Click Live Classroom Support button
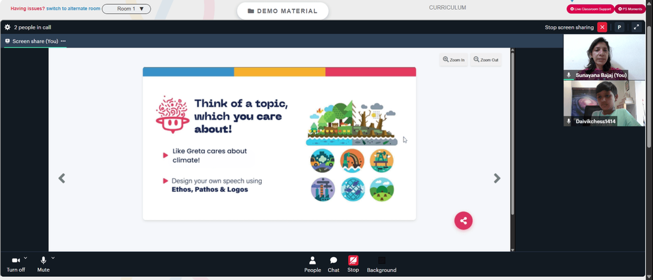 pyautogui.click(x=590, y=8)
